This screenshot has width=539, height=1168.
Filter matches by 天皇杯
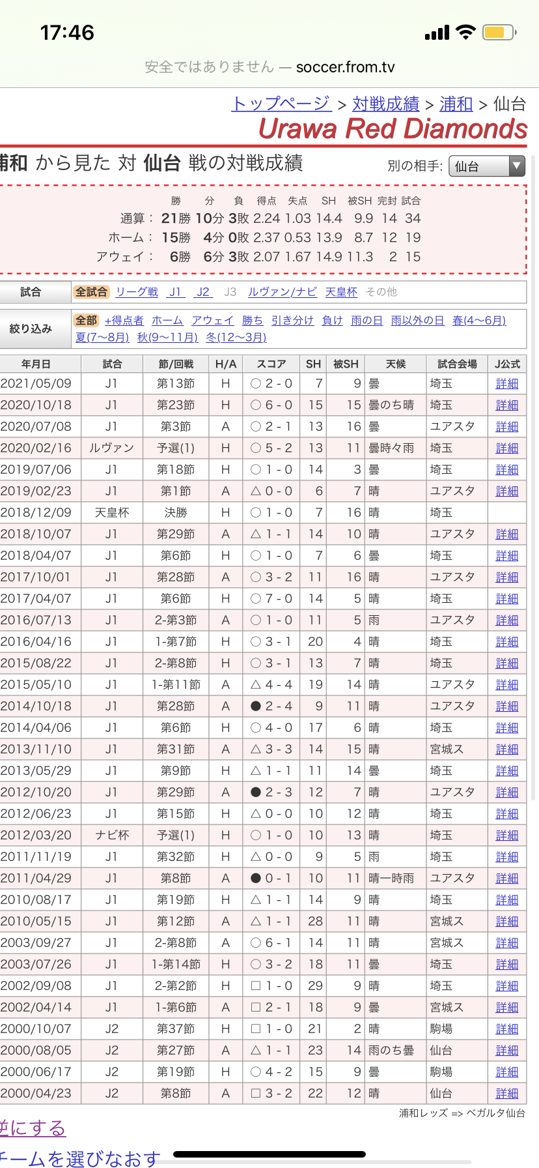click(341, 292)
